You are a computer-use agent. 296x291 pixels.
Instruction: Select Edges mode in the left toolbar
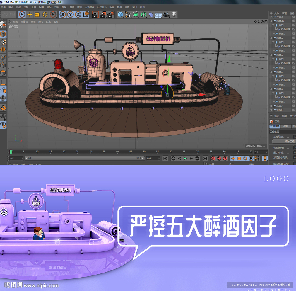pos(3,65)
